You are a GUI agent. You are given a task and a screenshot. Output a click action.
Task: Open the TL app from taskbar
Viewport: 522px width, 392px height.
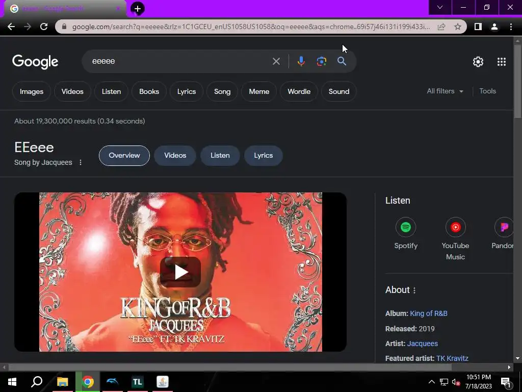pyautogui.click(x=137, y=382)
